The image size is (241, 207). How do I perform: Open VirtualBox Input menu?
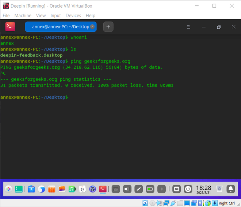pos(56,16)
